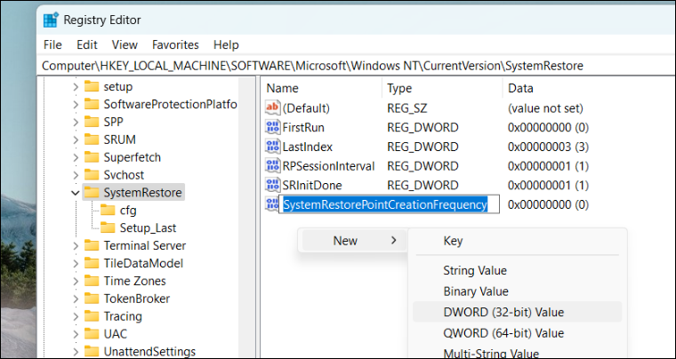Click the Name column header
Viewport: 676px width, 359px height.
click(x=283, y=88)
